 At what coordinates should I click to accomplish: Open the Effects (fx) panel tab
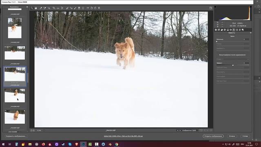[234, 30]
